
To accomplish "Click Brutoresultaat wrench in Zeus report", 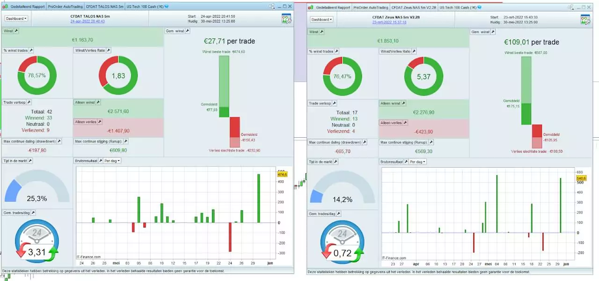I will pos(406,162).
